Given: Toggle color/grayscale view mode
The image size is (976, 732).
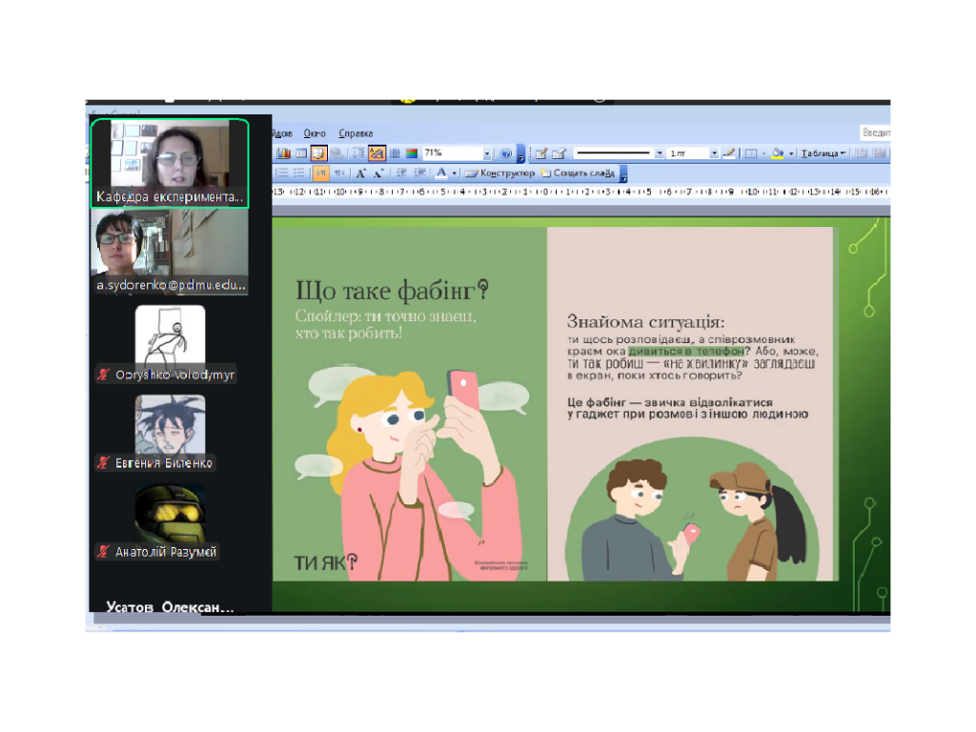Looking at the screenshot, I should point(411,152).
